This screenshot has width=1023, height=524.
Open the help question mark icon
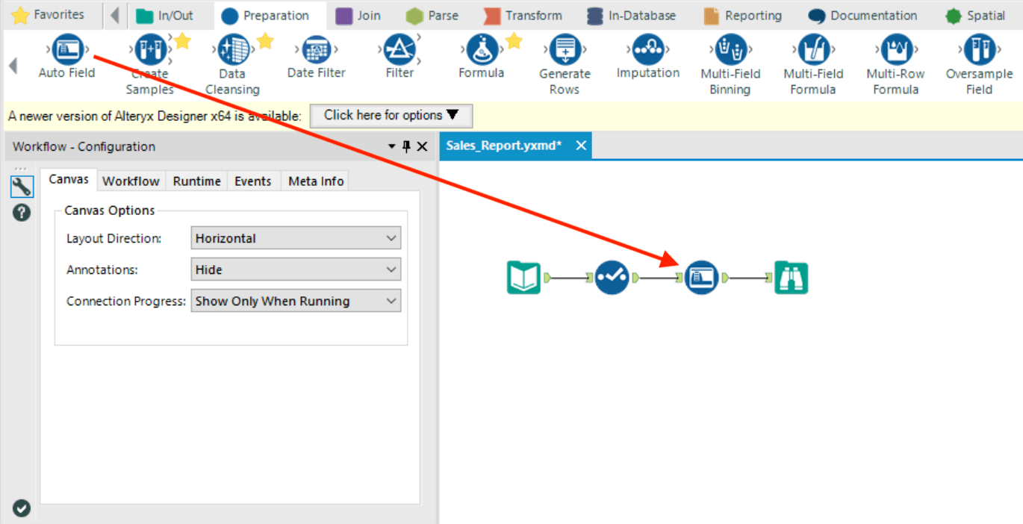(x=21, y=212)
